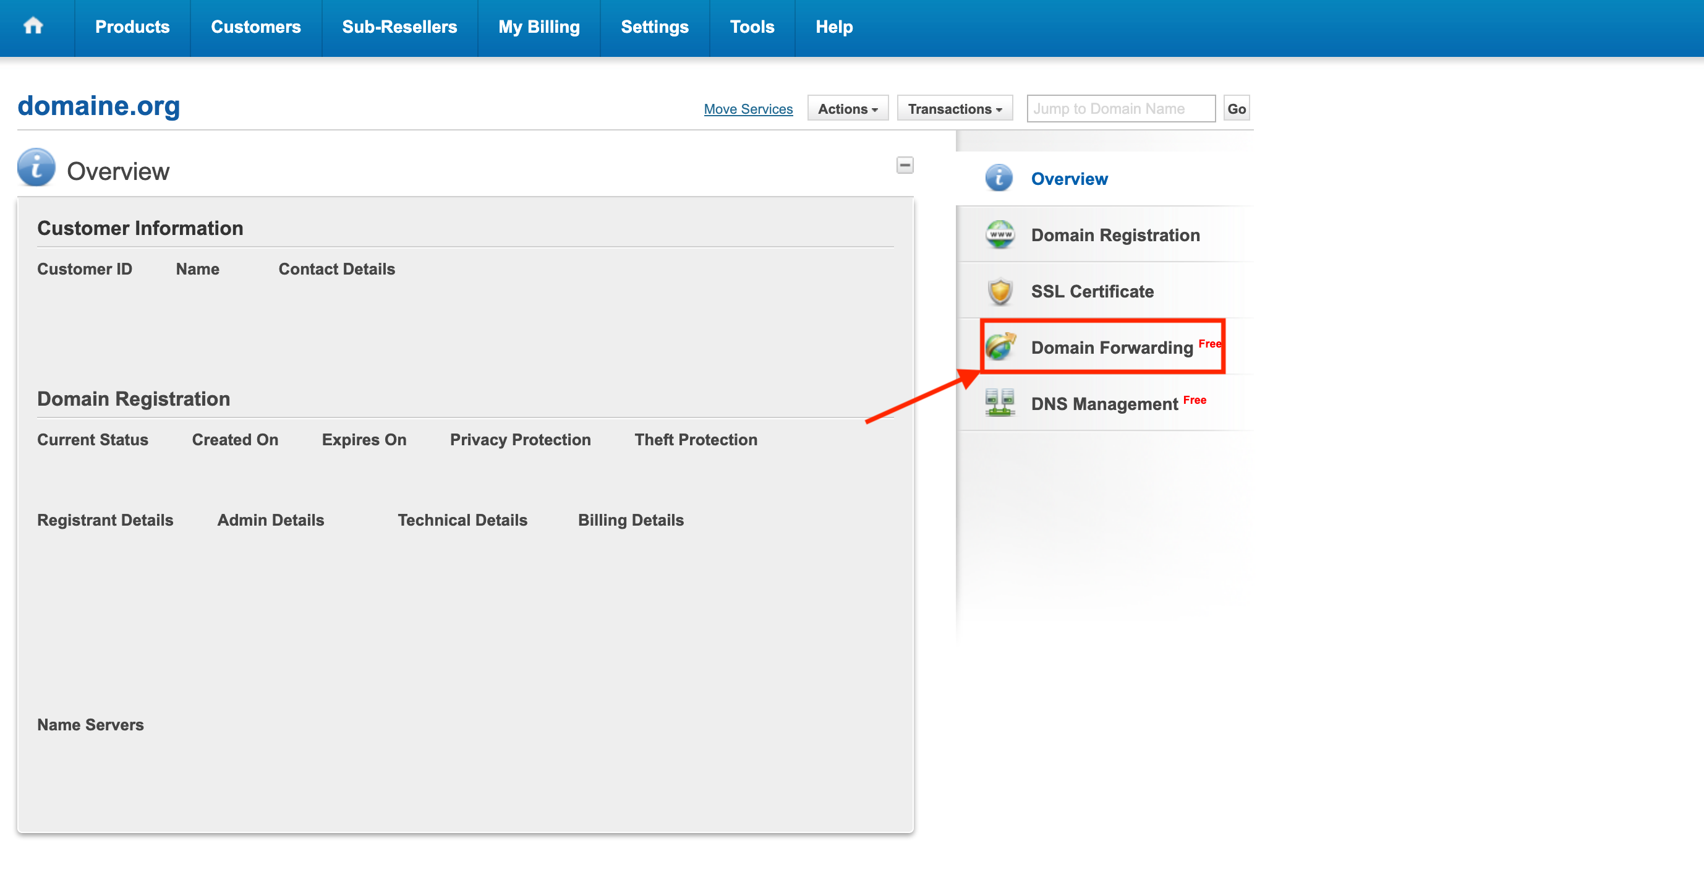
Task: Click the Domain Forwarding globe arrow icon
Action: pyautogui.click(x=1000, y=346)
